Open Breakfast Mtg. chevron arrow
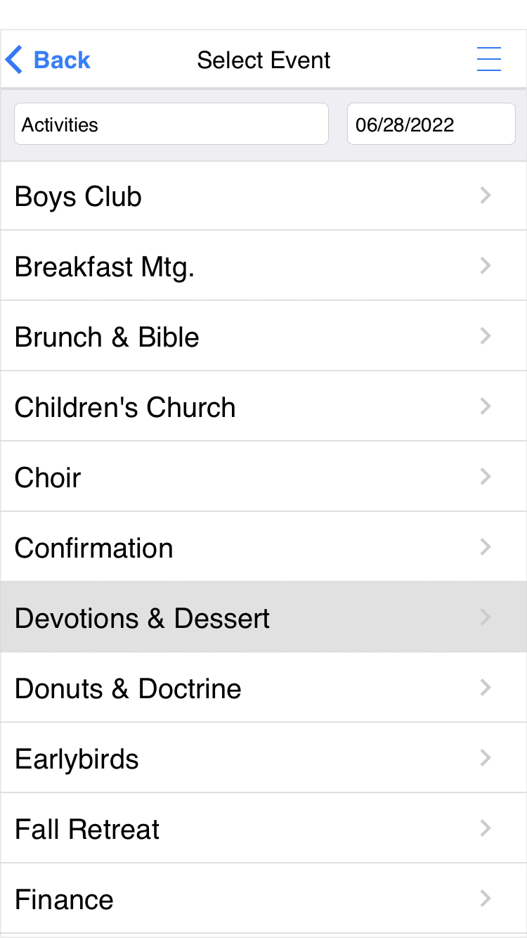527x938 pixels. click(x=485, y=265)
